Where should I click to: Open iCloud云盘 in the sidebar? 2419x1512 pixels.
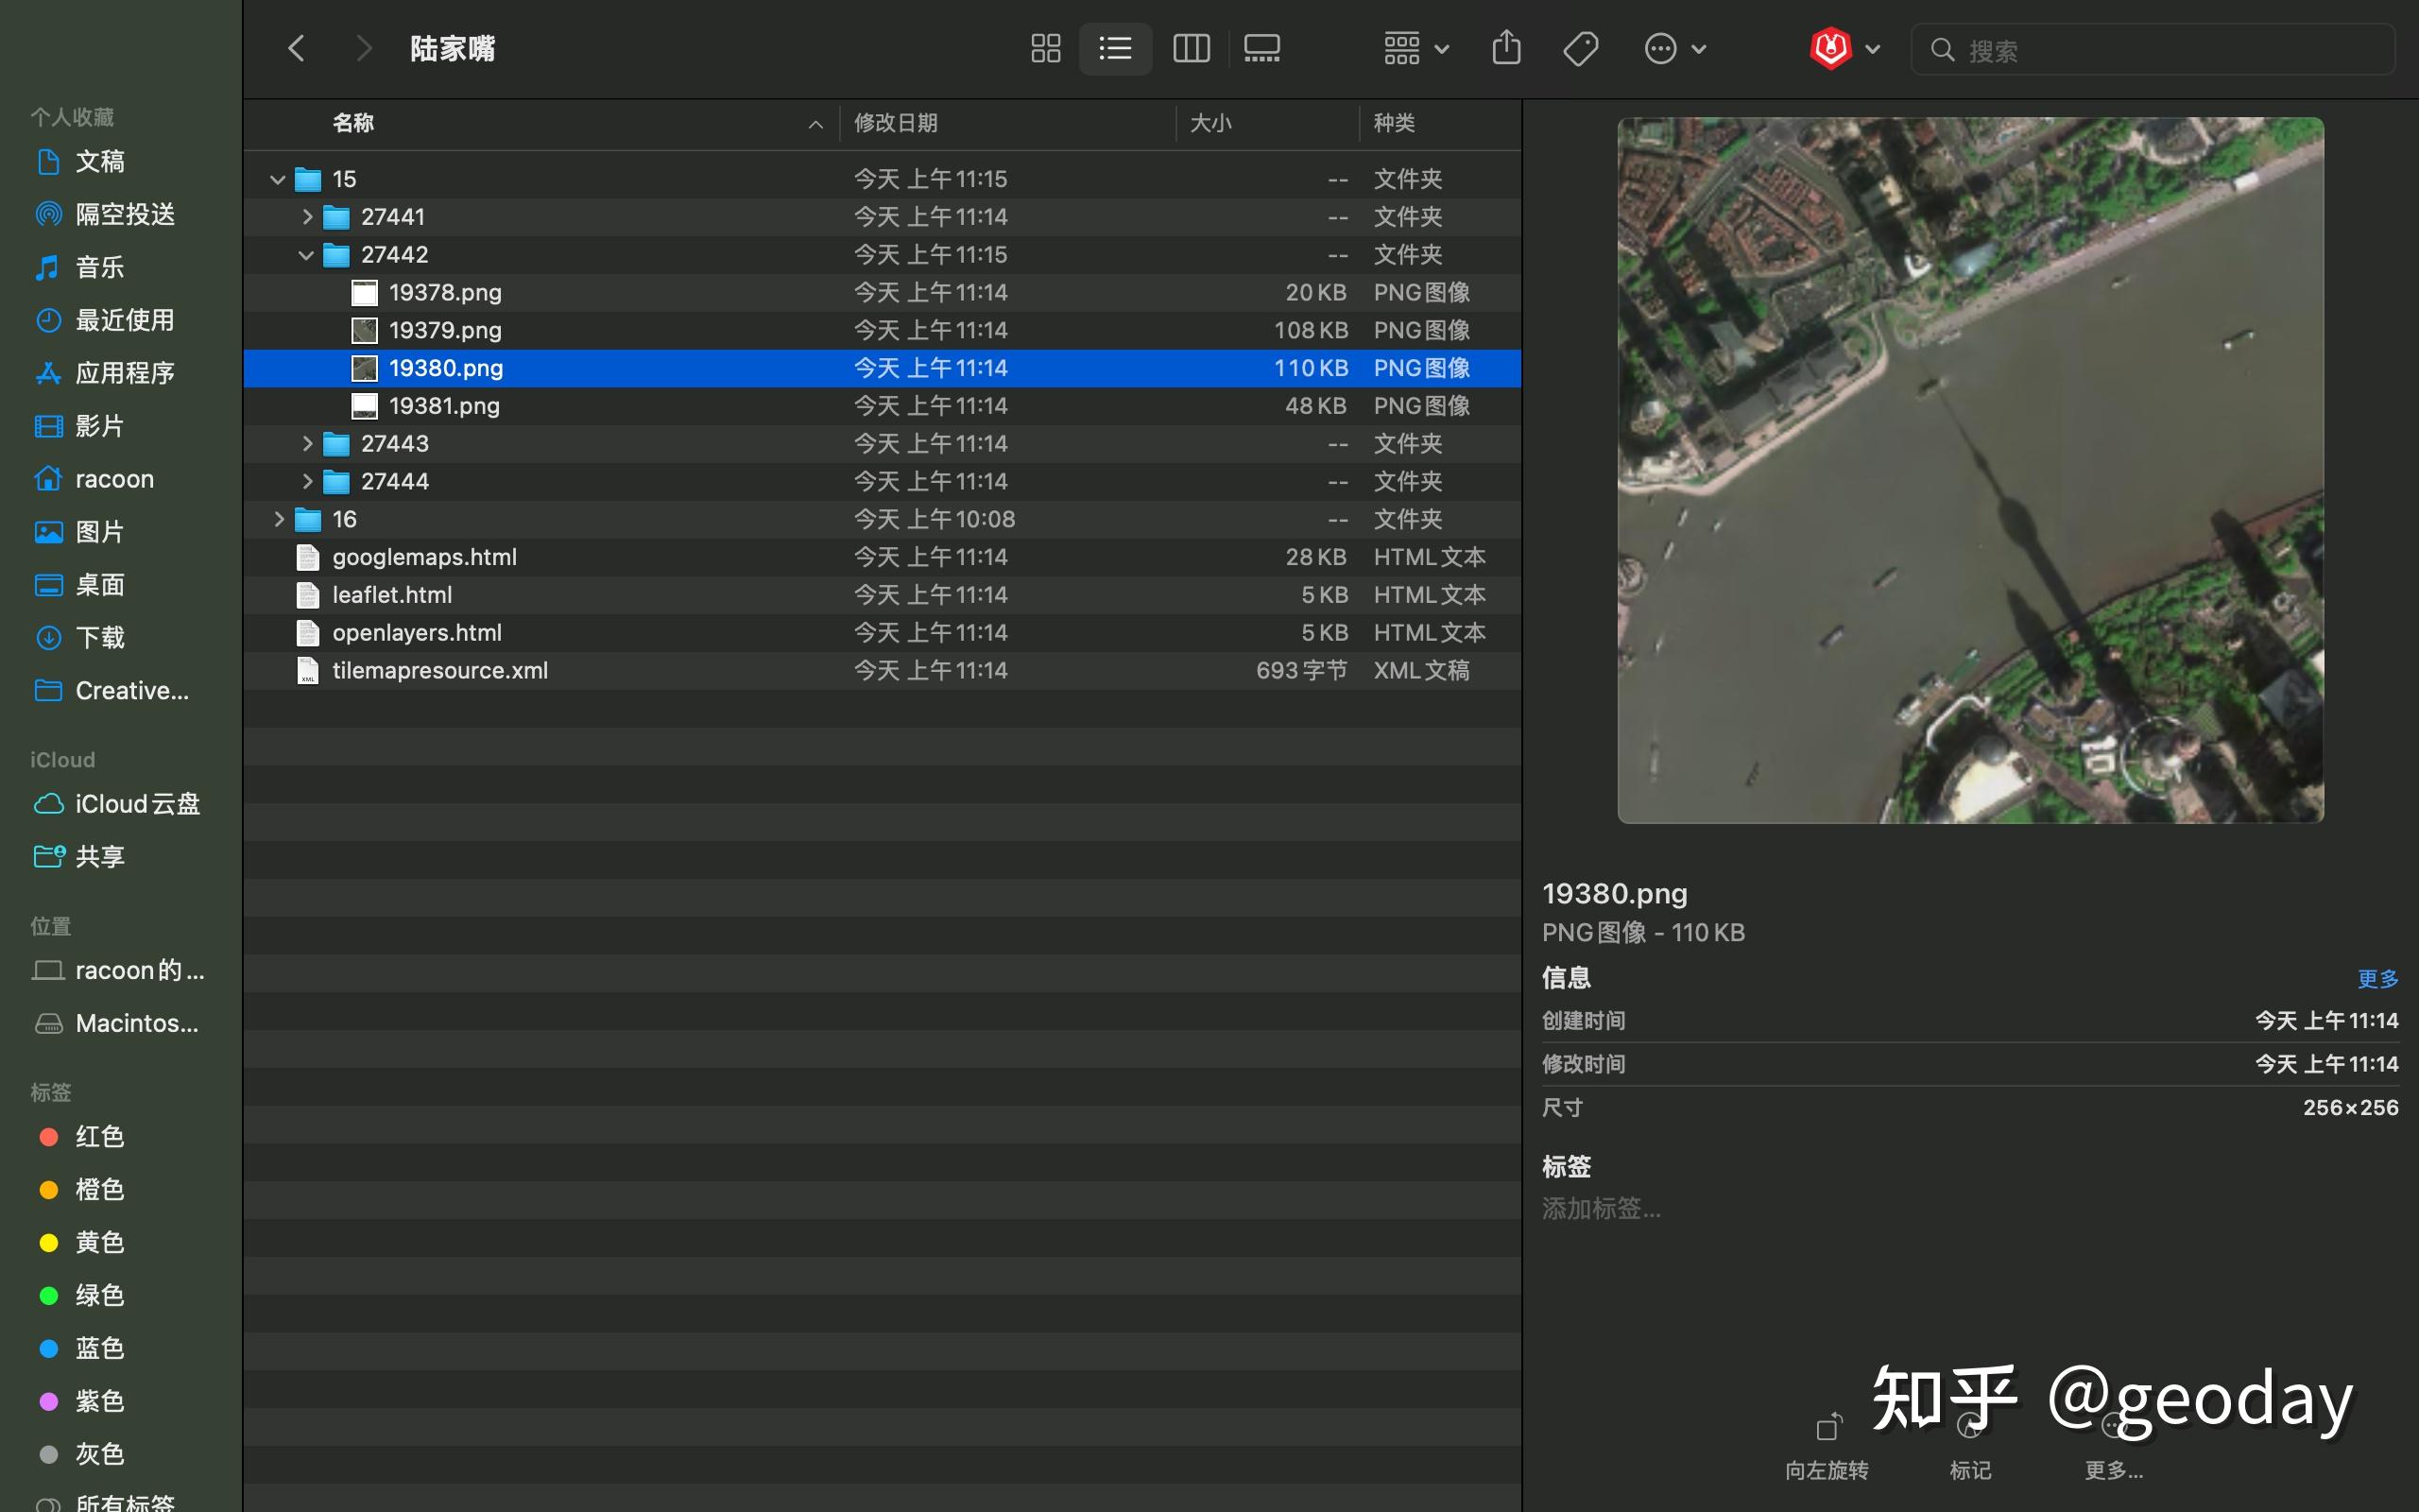(137, 803)
